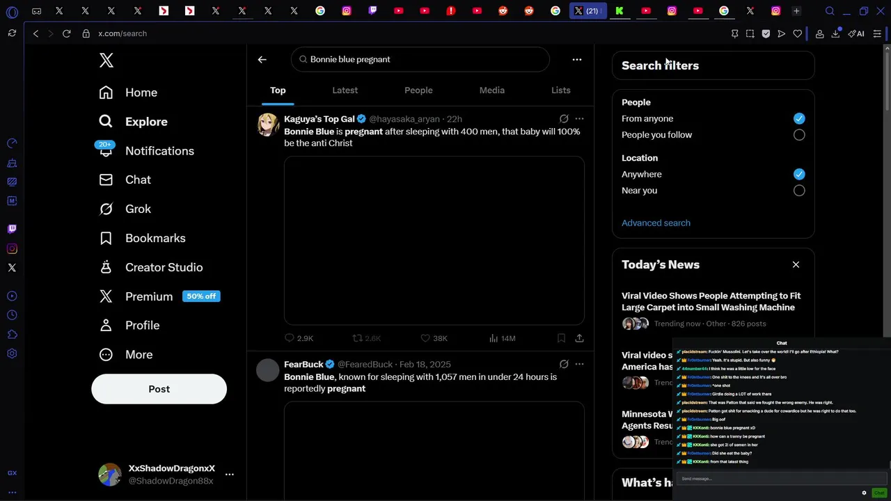Image resolution: width=891 pixels, height=501 pixels.
Task: Open chat overlay settings gear
Action: 864,493
